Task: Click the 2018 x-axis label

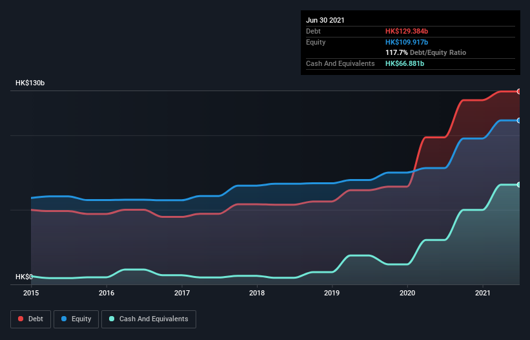Action: 257,293
